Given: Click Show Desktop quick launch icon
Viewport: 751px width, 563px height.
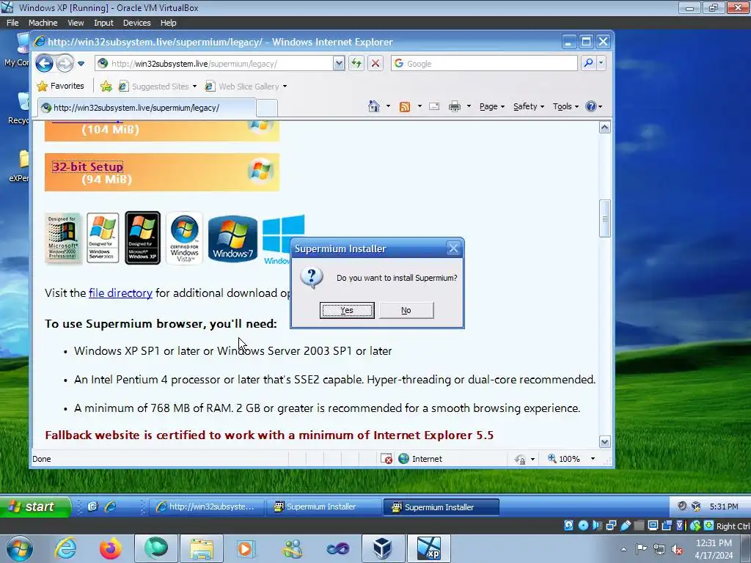Looking at the screenshot, I should tap(93, 507).
